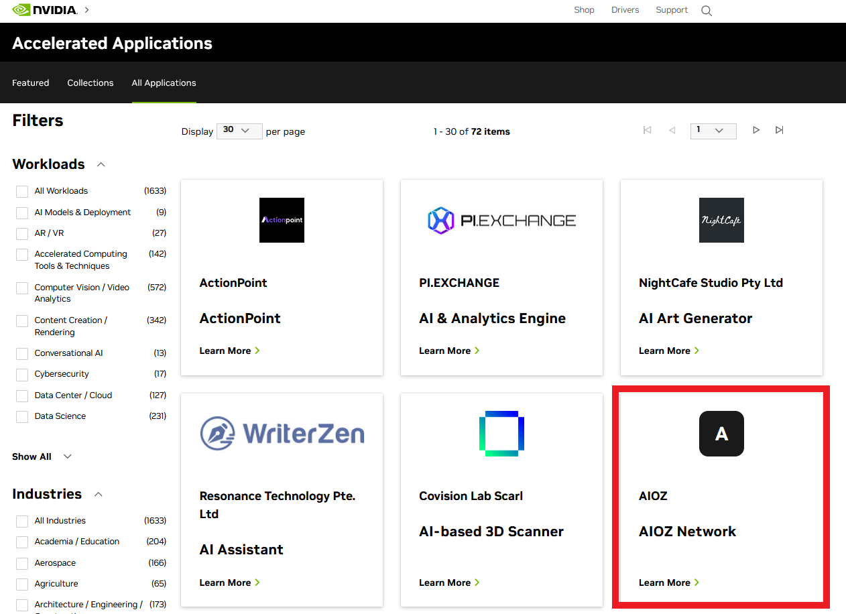Click the Accelerated Applications heading
846x614 pixels.
click(x=113, y=44)
